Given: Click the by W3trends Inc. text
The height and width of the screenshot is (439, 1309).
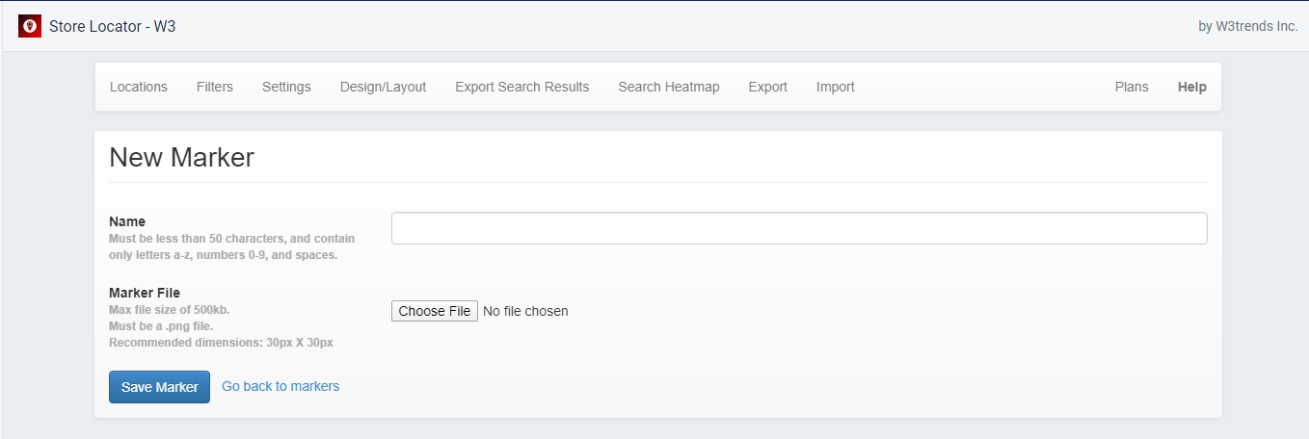Looking at the screenshot, I should (1248, 26).
